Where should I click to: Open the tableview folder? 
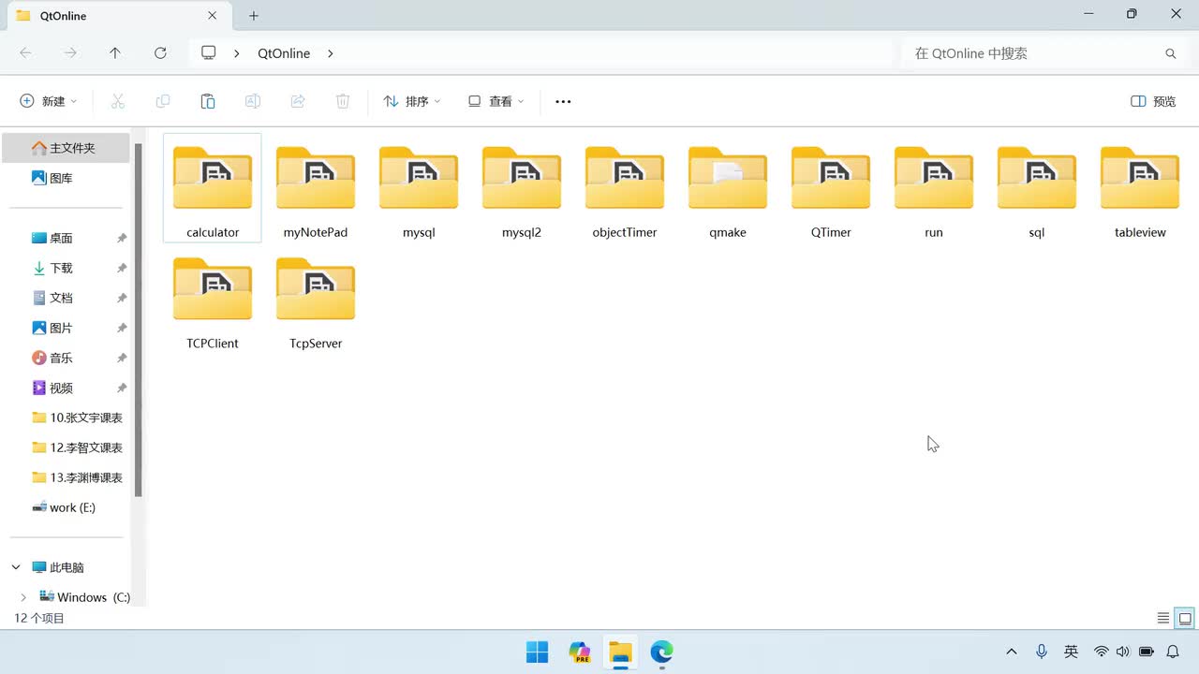pyautogui.click(x=1140, y=187)
